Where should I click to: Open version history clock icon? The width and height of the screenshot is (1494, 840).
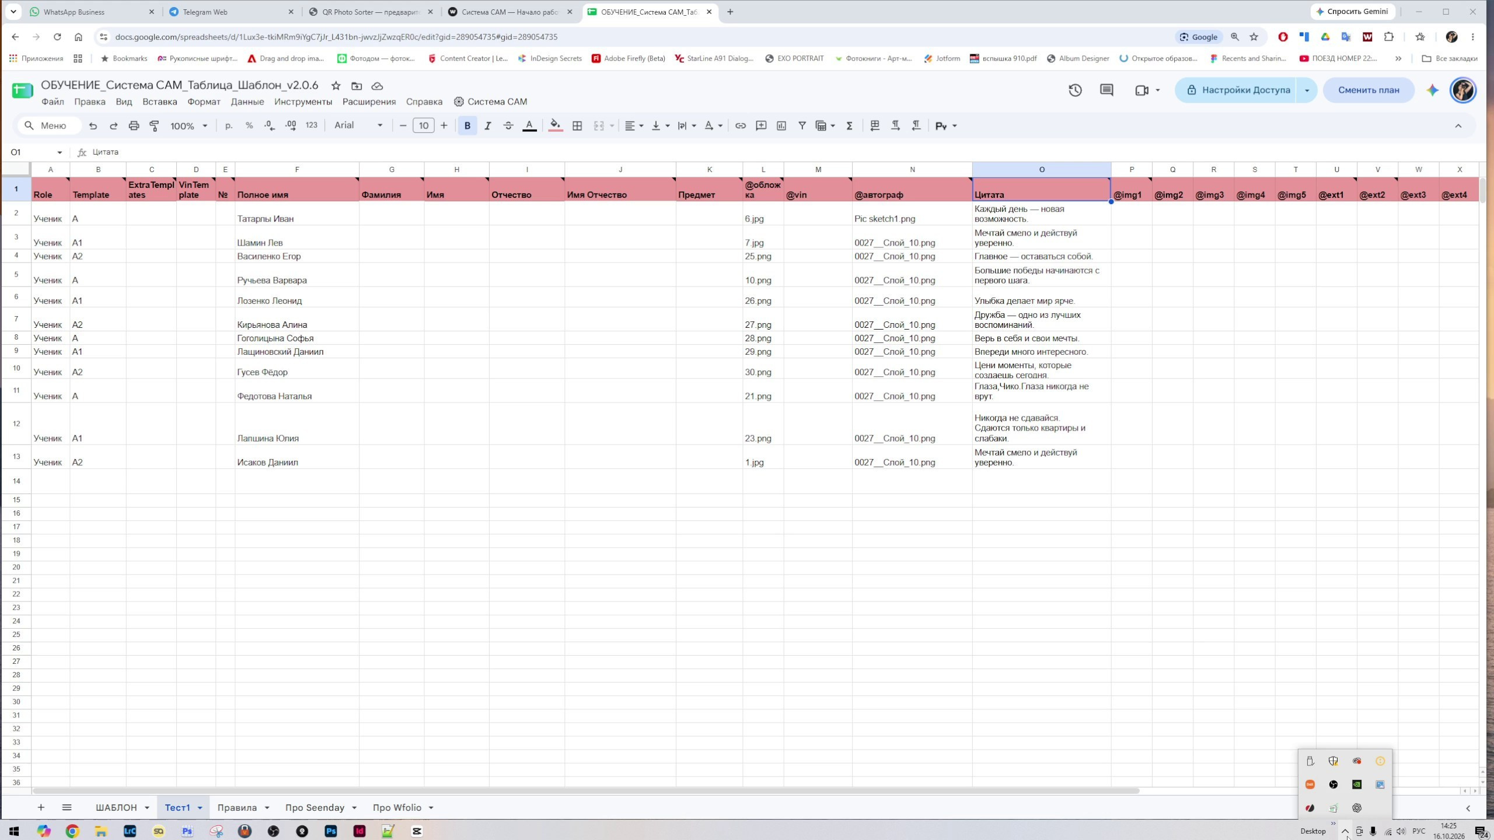1075,90
